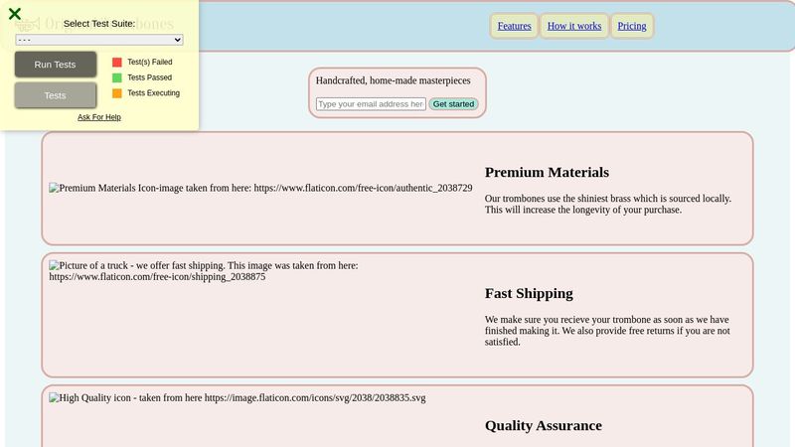This screenshot has height=447, width=795.
Task: Navigate to the Pricing nav link
Action: point(631,26)
